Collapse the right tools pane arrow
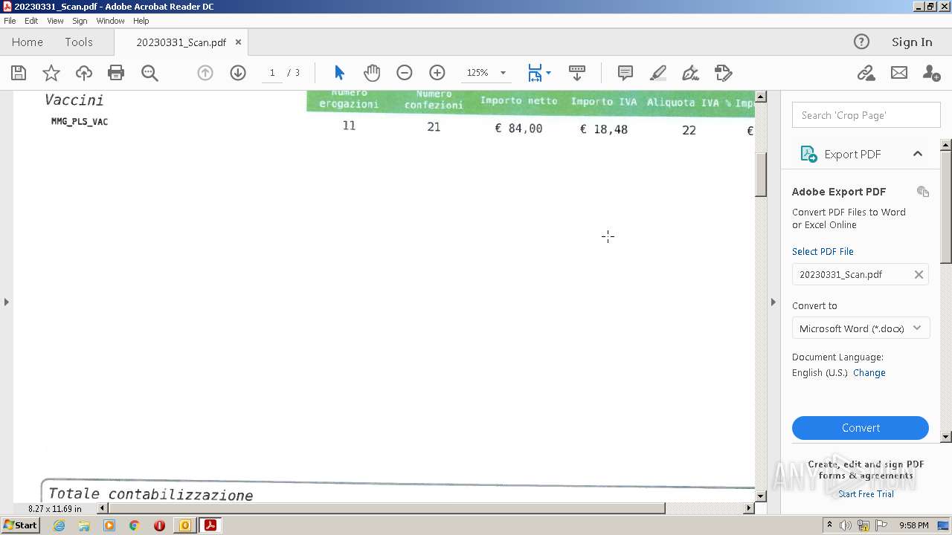 click(773, 302)
